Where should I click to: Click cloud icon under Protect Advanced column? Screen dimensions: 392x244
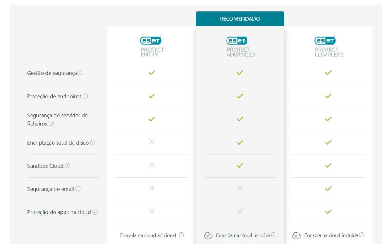coord(208,235)
